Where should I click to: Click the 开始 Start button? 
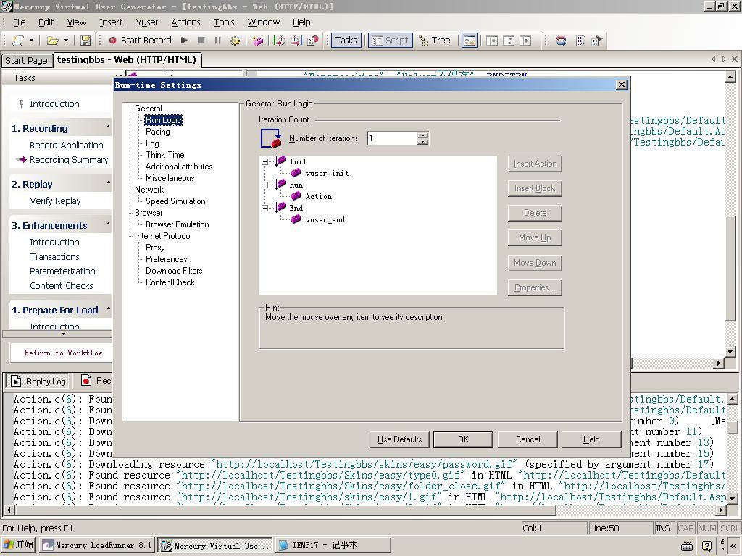click(x=18, y=544)
